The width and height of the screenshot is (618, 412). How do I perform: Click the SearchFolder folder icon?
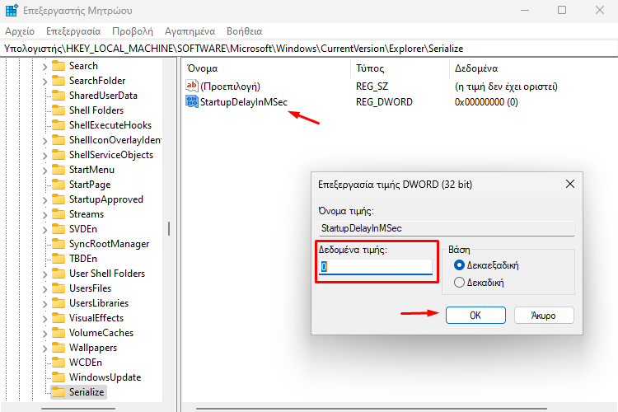(59, 81)
